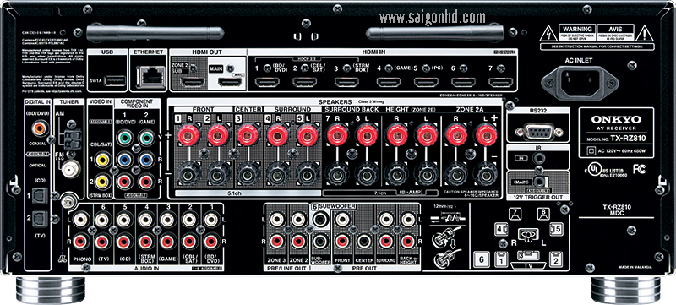Click the red Front R speaker terminal
Screen dimensions: 676x305
pyautogui.click(x=188, y=135)
